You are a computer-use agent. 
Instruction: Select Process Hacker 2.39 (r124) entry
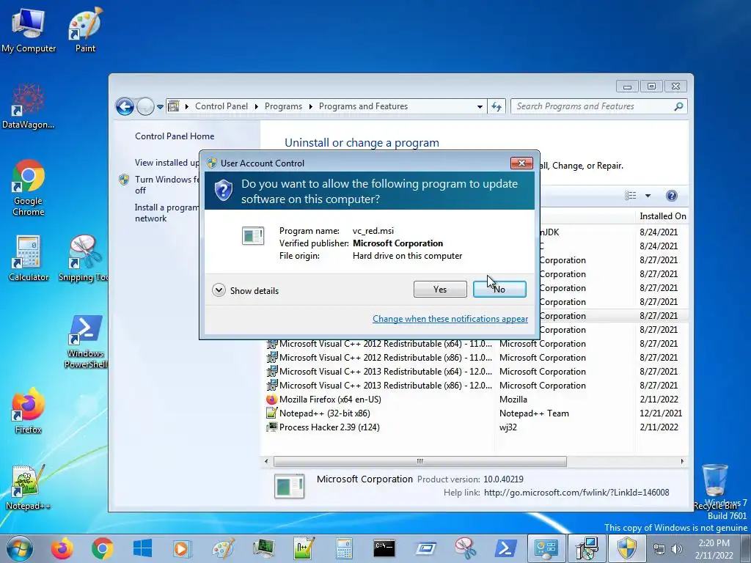pos(475,427)
